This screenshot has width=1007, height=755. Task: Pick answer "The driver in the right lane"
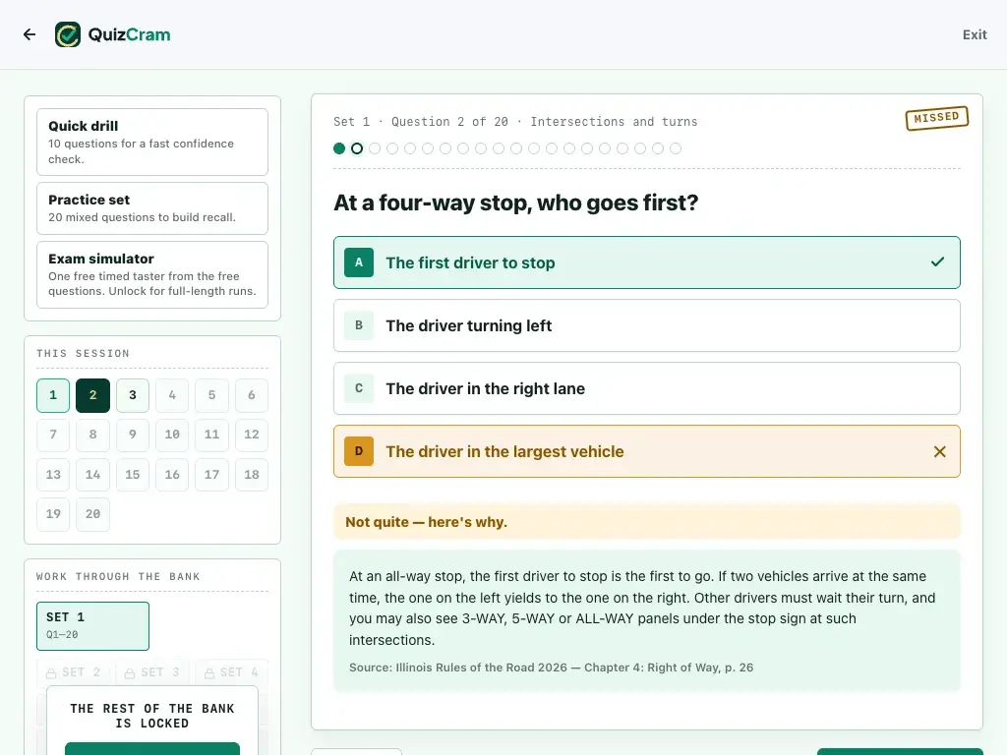pyautogui.click(x=647, y=388)
